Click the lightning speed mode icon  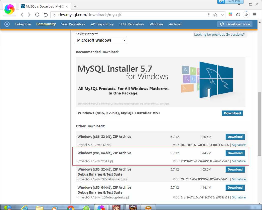pyautogui.click(x=209, y=15)
